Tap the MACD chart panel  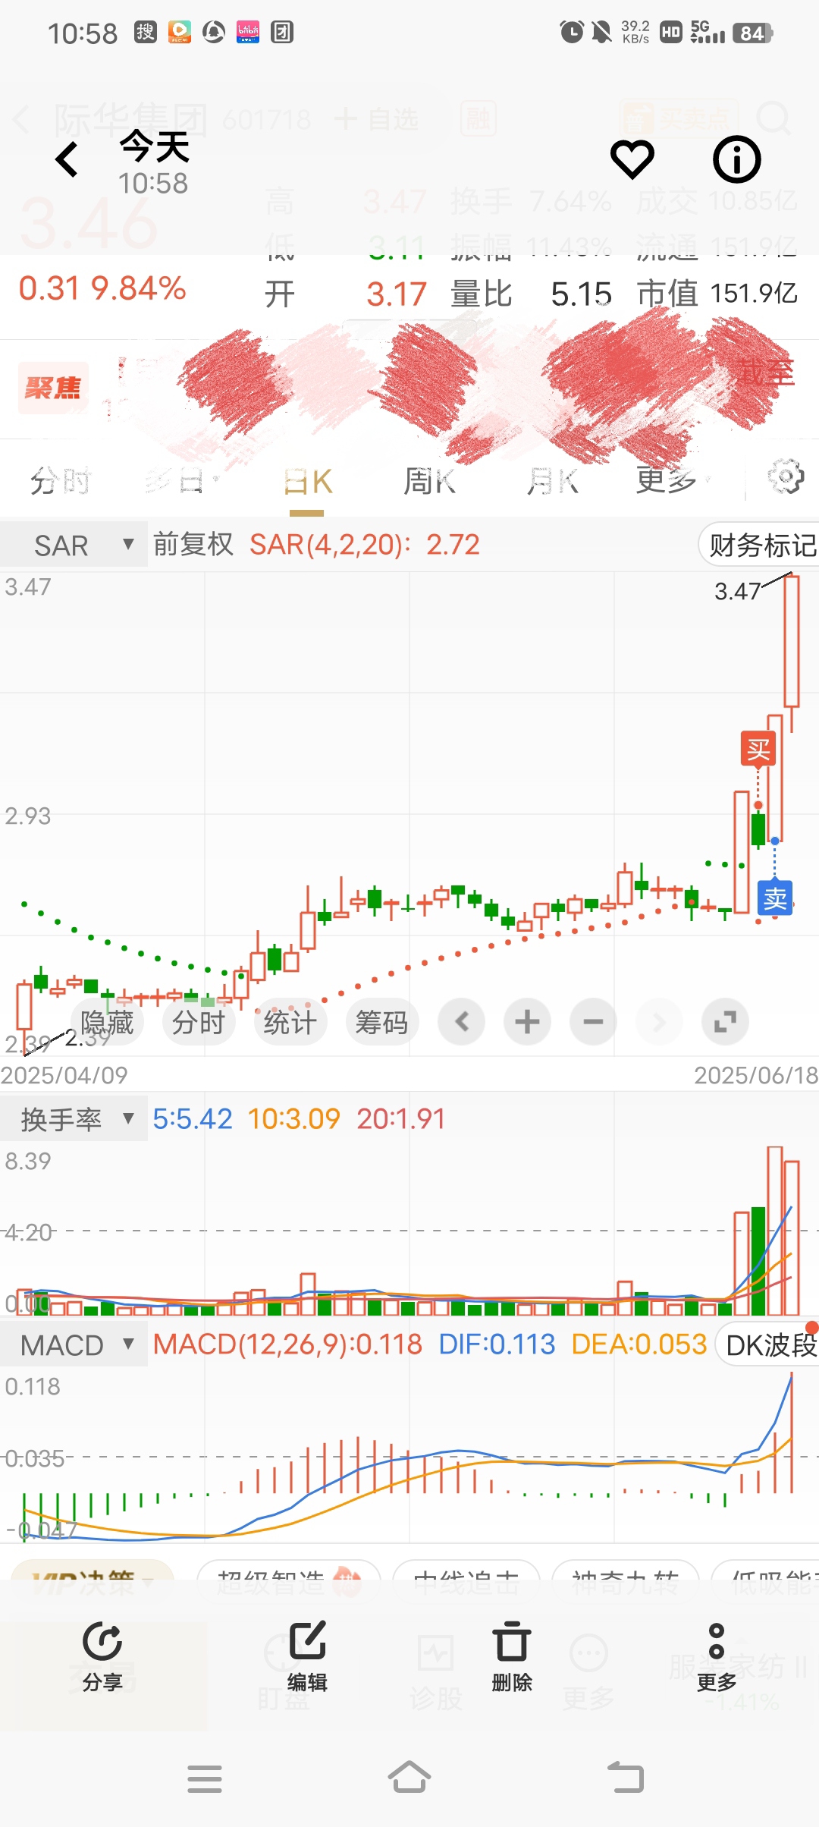(409, 1455)
